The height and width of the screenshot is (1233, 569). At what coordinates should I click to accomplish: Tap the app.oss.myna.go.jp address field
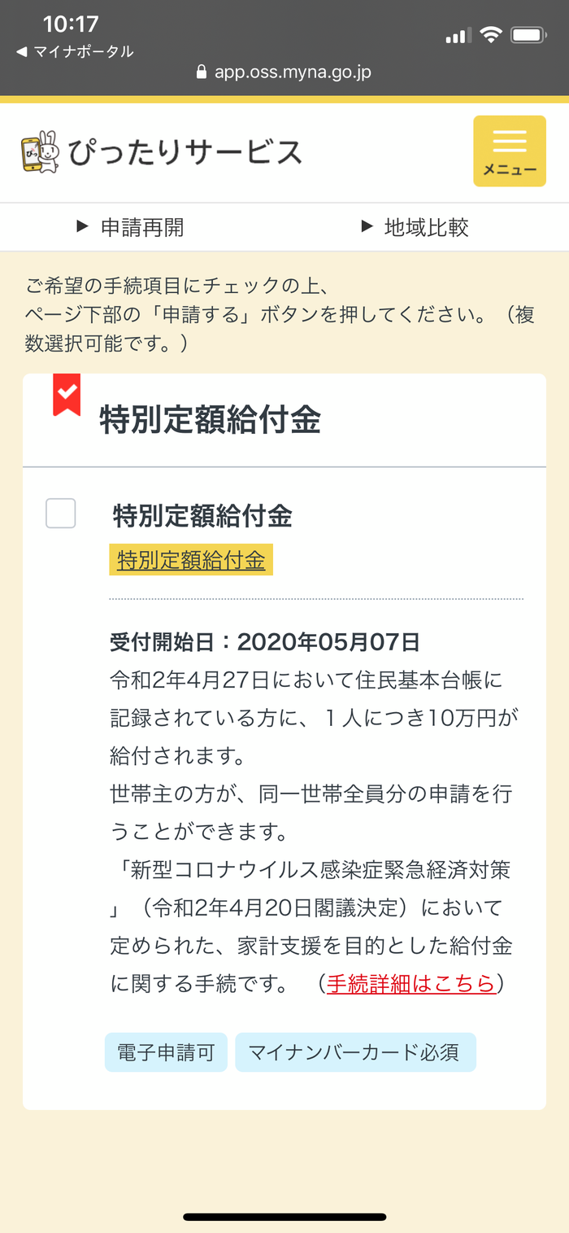tap(293, 72)
